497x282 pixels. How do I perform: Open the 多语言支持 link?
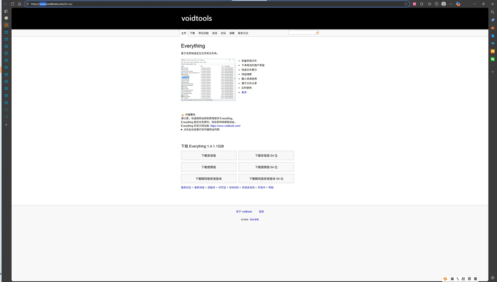[x=248, y=188]
